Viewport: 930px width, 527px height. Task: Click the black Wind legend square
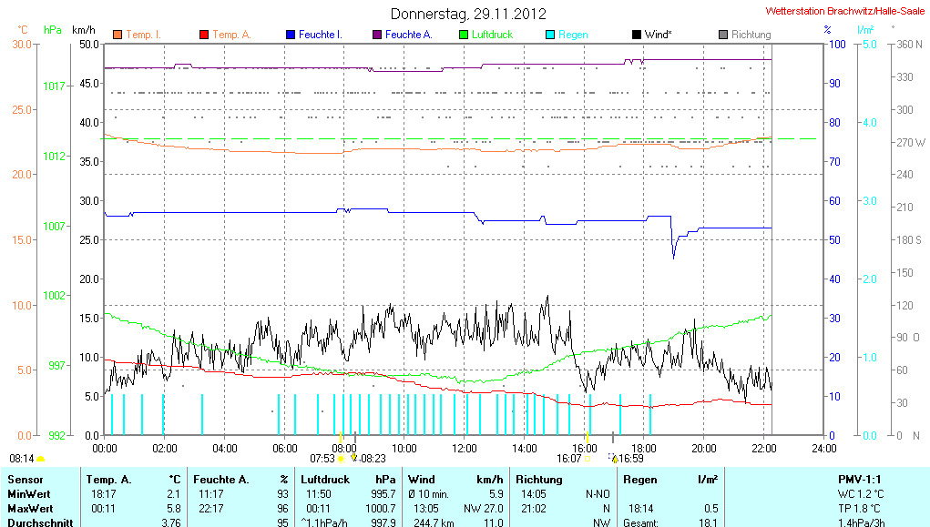[x=637, y=35]
